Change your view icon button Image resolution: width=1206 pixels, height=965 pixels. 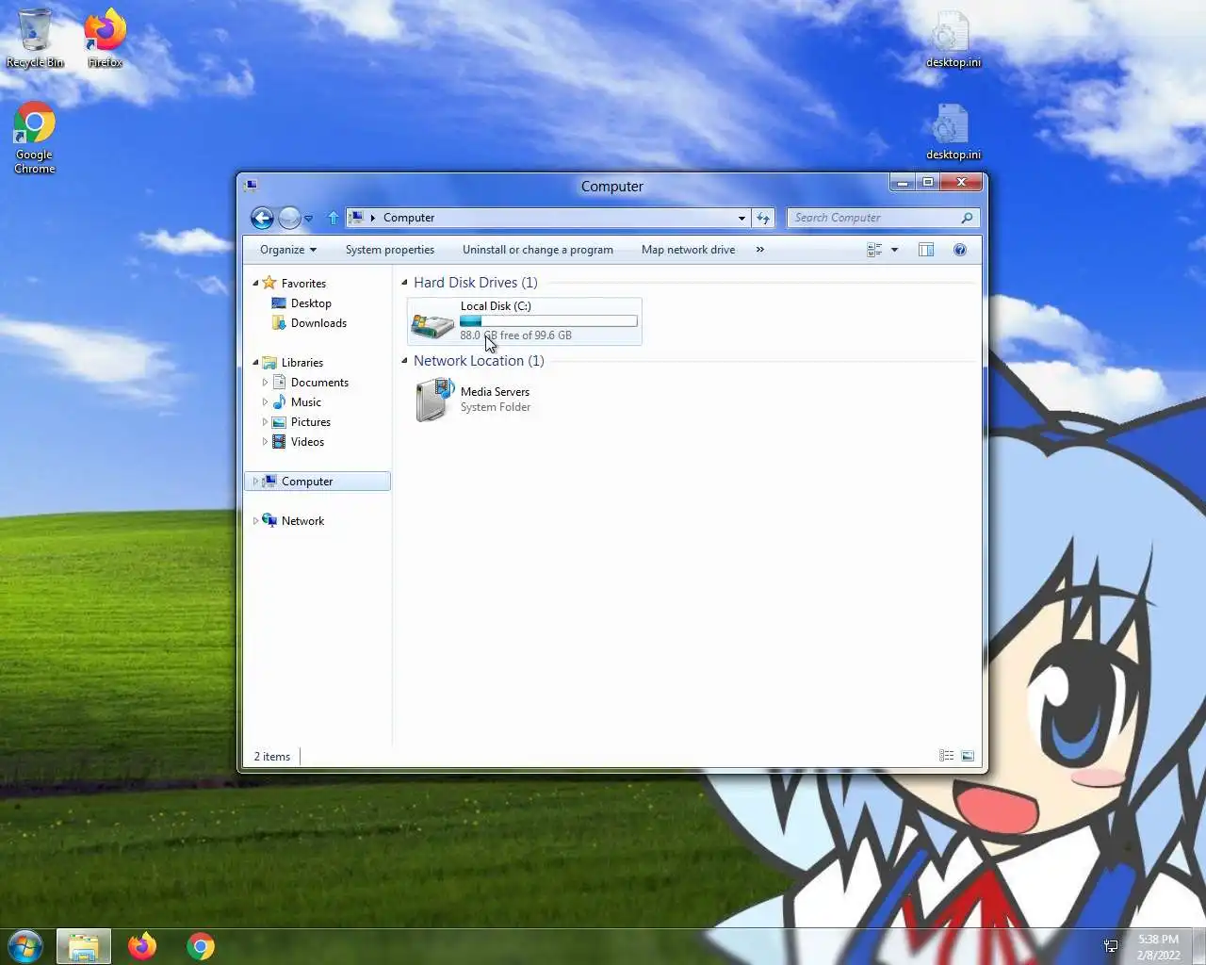[874, 250]
